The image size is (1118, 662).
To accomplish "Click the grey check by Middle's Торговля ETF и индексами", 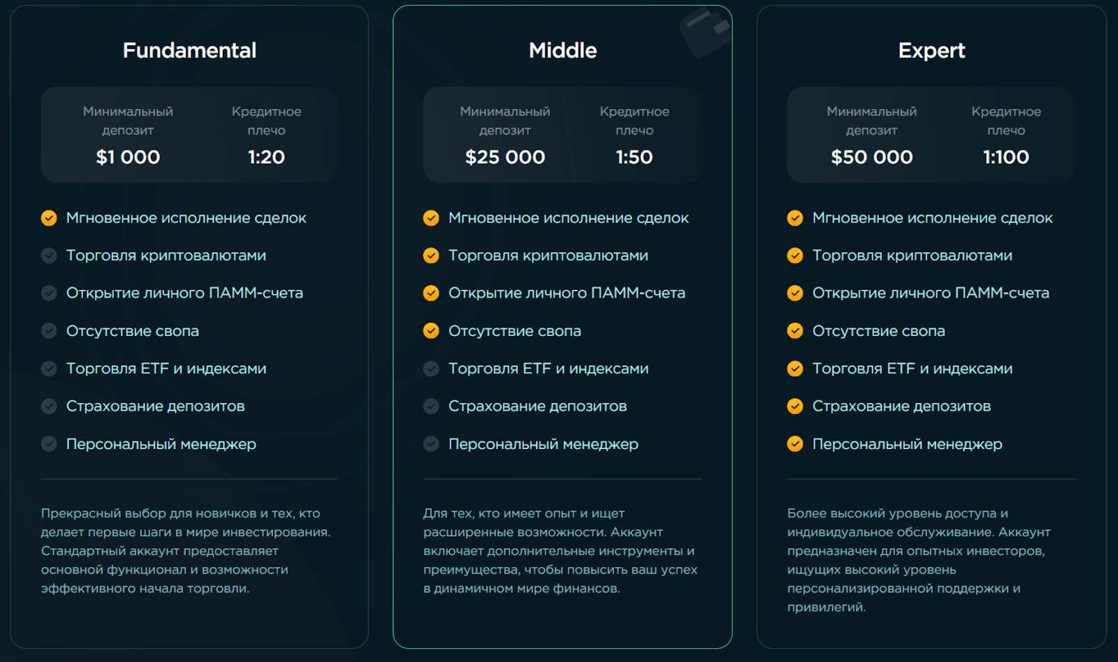I will pyautogui.click(x=431, y=368).
